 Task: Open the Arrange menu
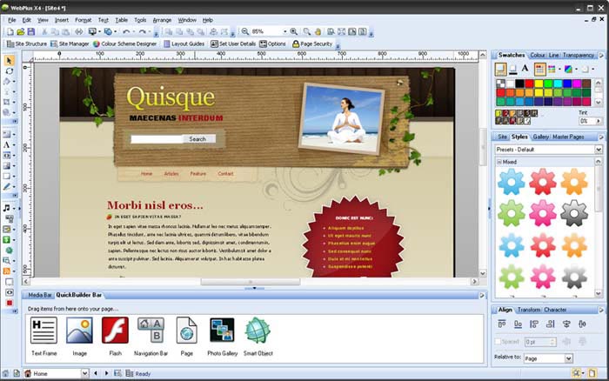pos(162,19)
